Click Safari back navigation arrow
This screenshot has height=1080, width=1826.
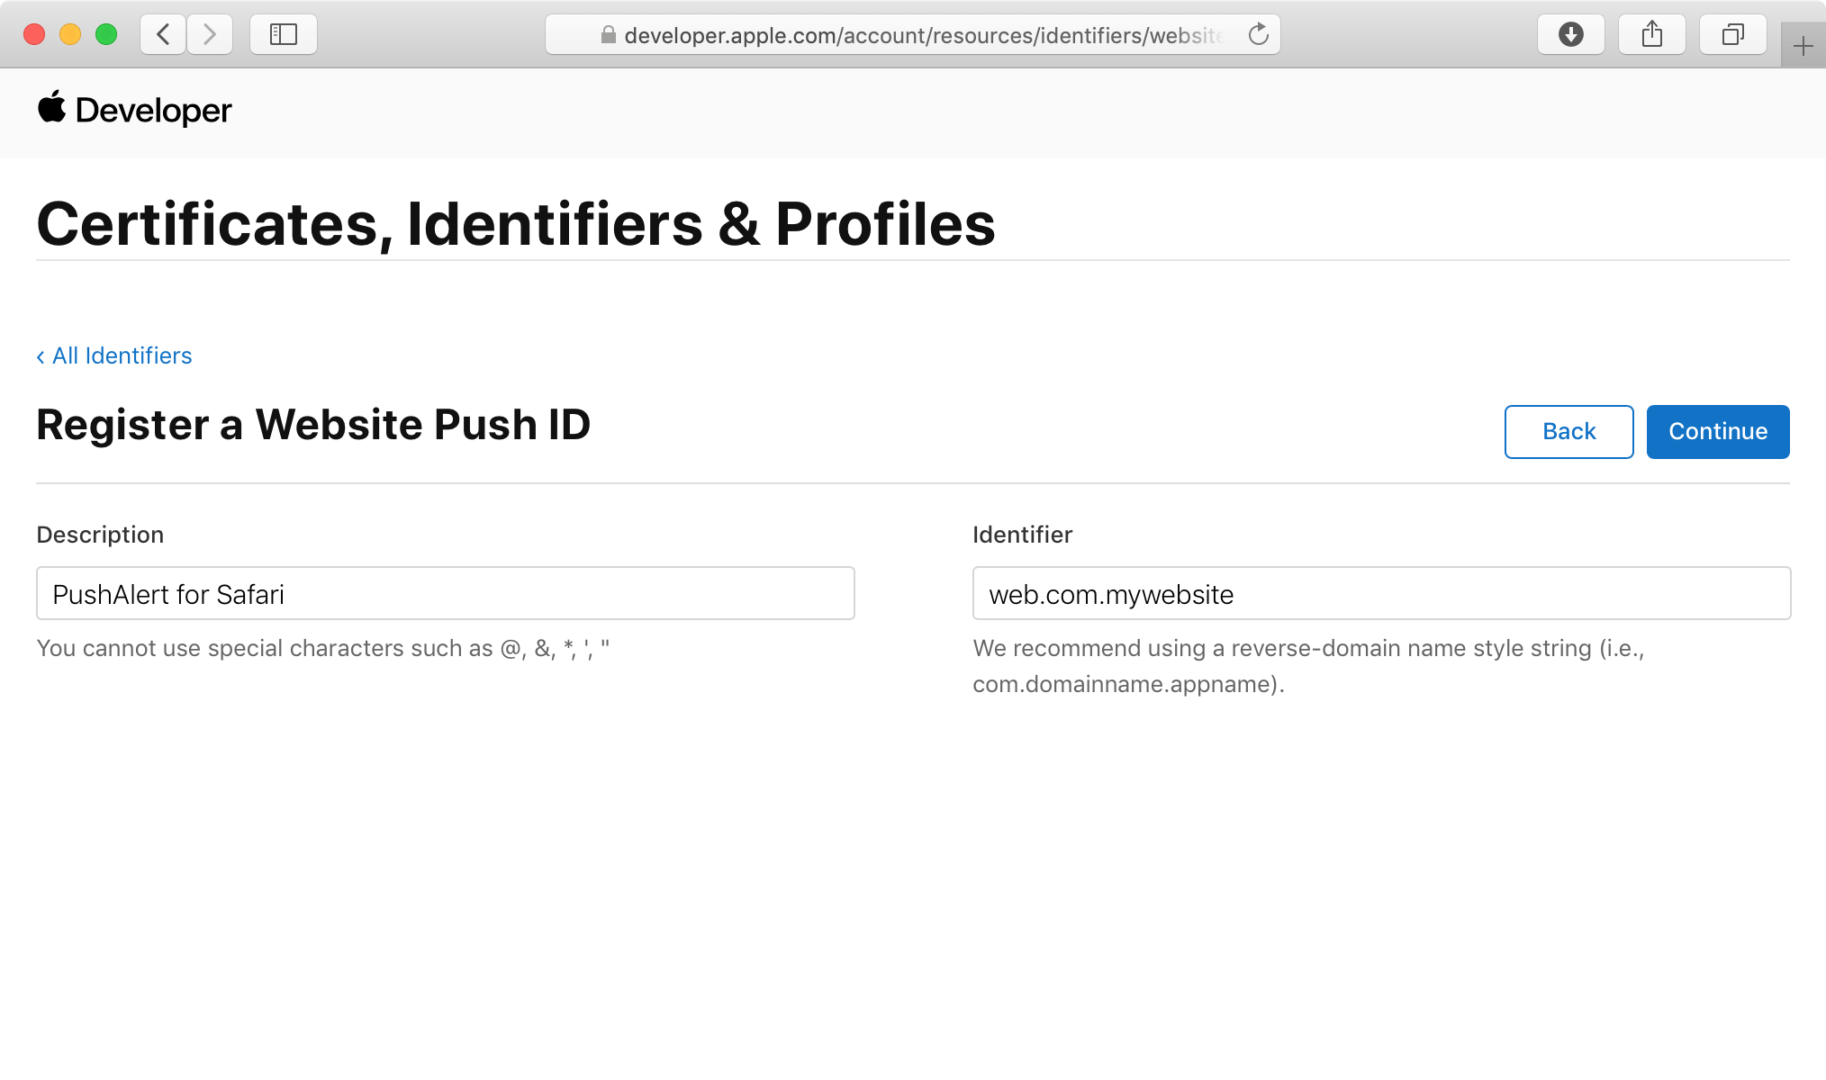click(163, 35)
